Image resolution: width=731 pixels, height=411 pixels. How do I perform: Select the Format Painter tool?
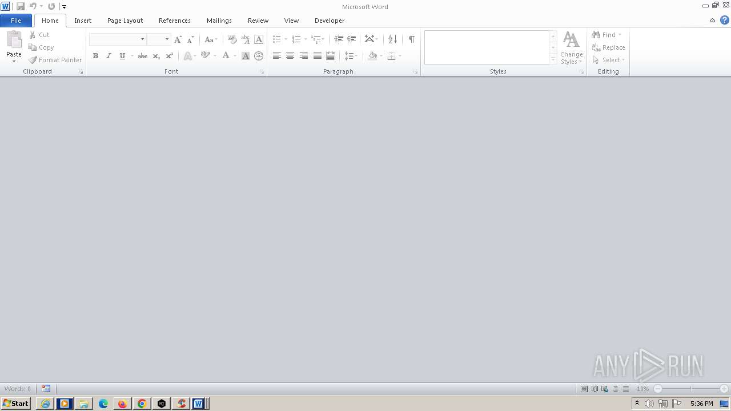(x=55, y=60)
